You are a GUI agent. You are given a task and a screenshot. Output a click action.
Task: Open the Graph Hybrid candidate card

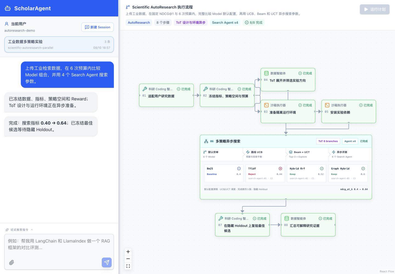(x=348, y=173)
